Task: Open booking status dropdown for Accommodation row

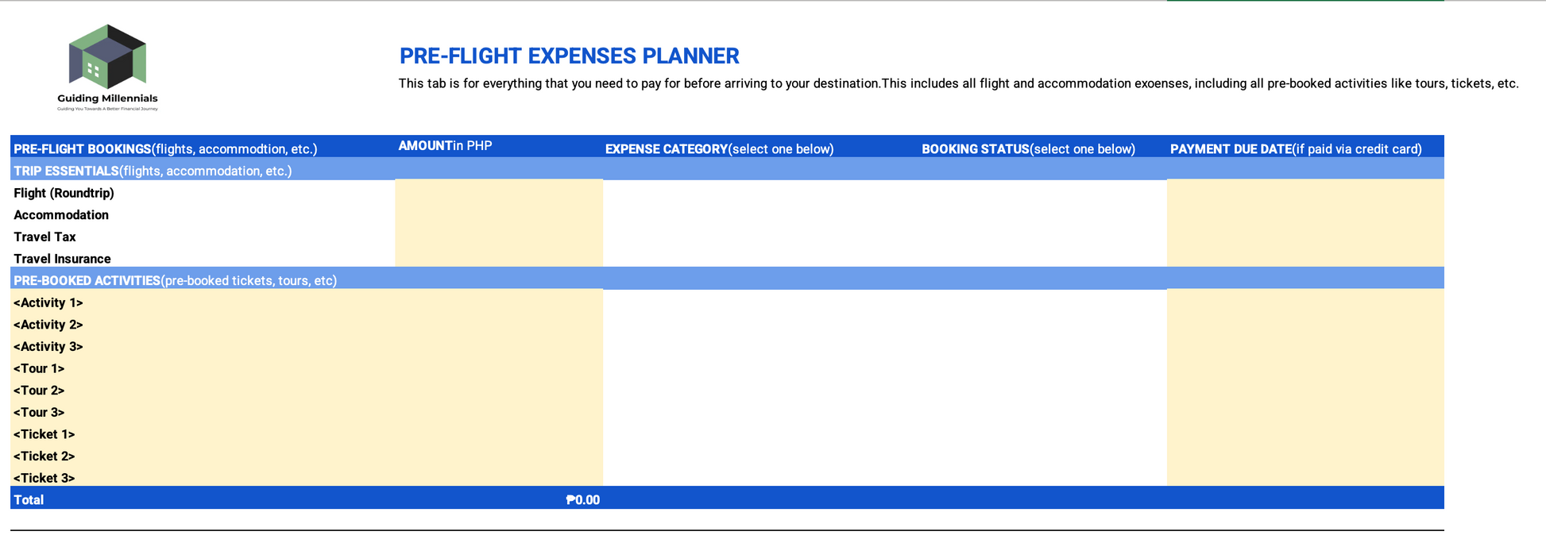Action: [x=1042, y=214]
